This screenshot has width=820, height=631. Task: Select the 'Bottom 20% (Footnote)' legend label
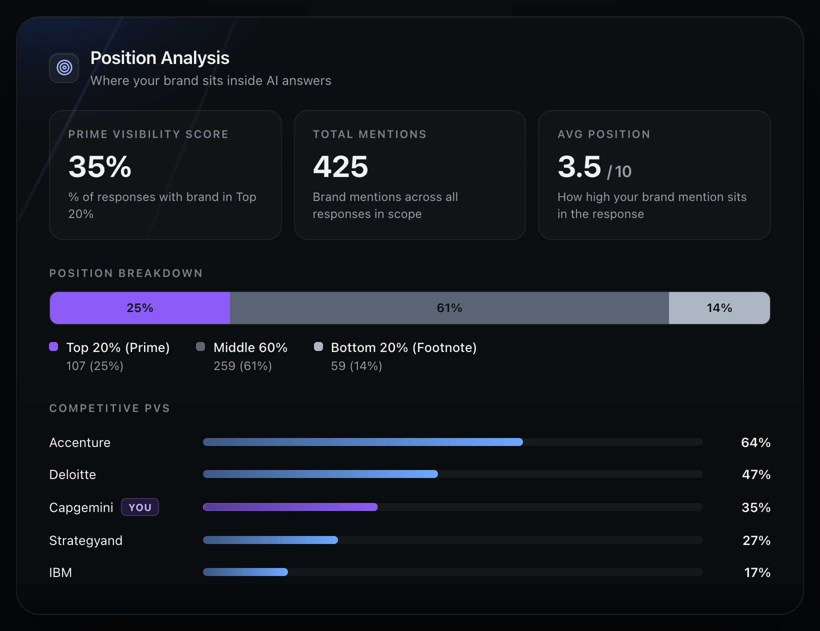[404, 347]
